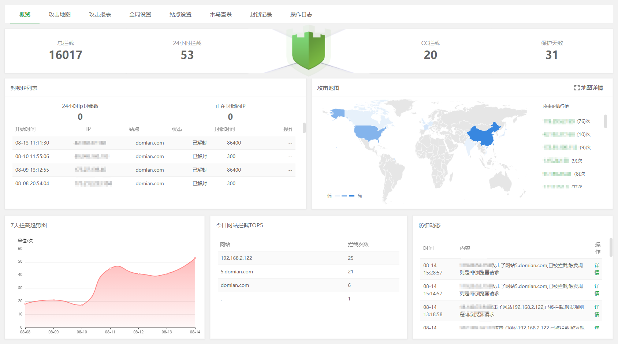The width and height of the screenshot is (618, 344).
Task: Click 详情 on the 15:28:57 defense record
Action: 597,269
